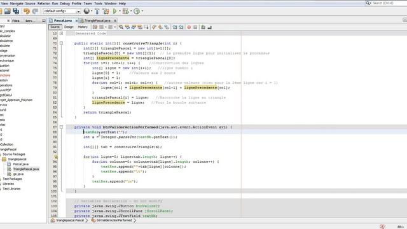This screenshot has height=229, width=407.
Task: Click Shift Line Right icon
Action: click(x=181, y=27)
